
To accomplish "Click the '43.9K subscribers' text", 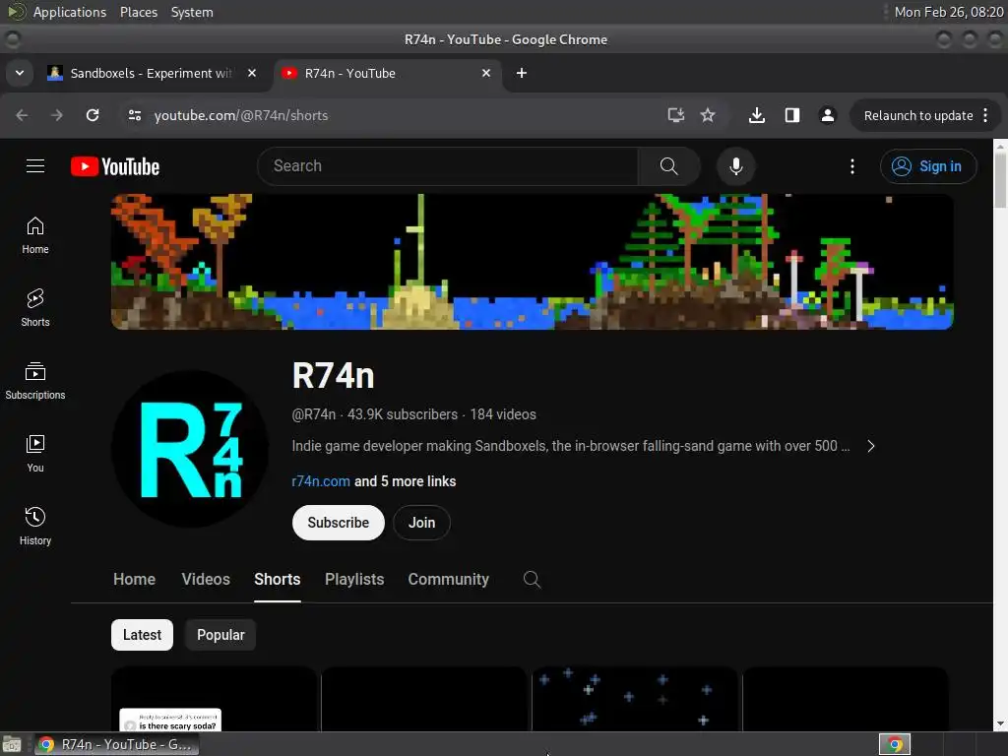I will [x=403, y=414].
